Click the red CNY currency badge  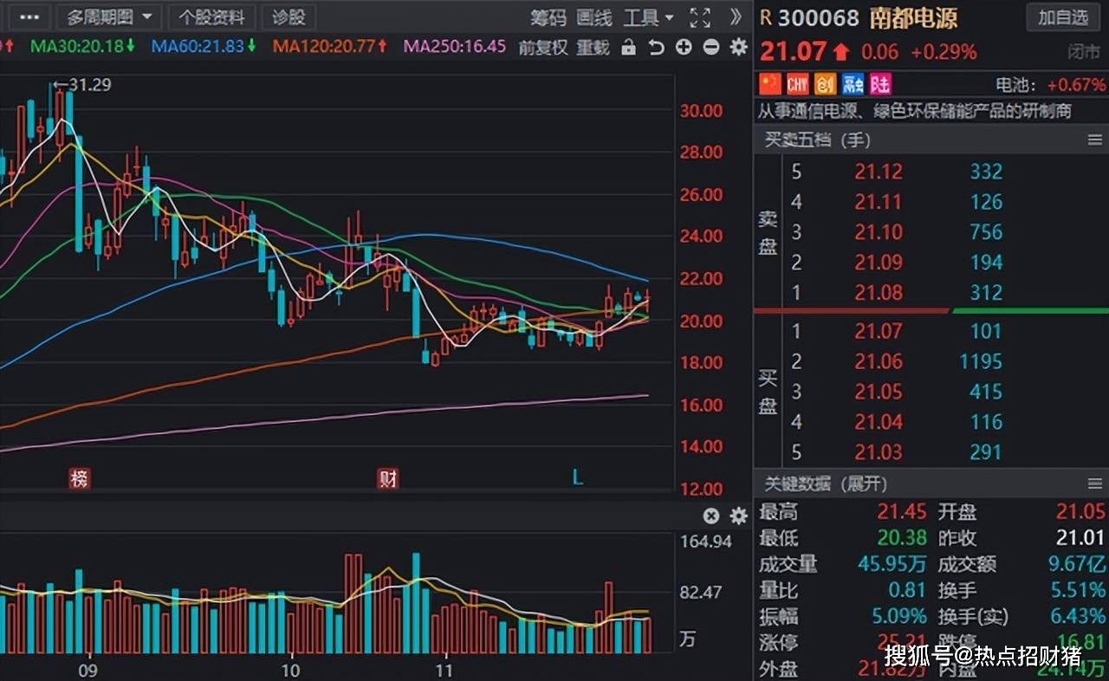tap(797, 84)
